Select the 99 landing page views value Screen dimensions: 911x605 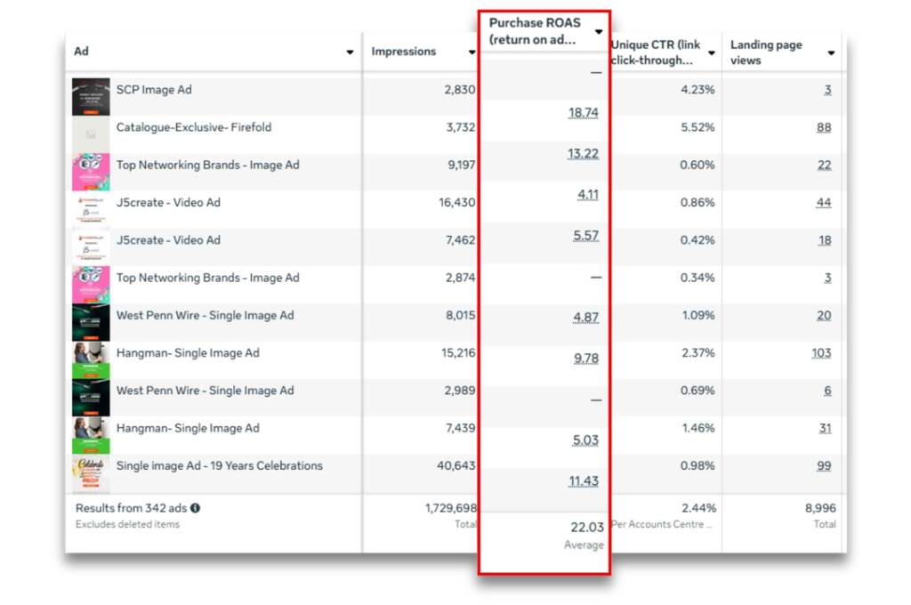[x=824, y=466]
